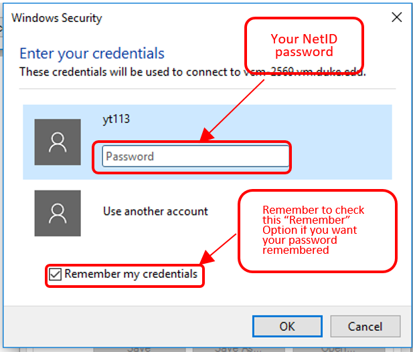Click the partially hidden Save button below
Viewport: 413px width, 352px height.
click(x=139, y=349)
